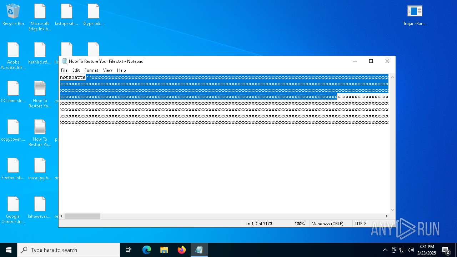Image resolution: width=457 pixels, height=257 pixels.
Task: Open the Recycle Bin desktop icon
Action: tap(13, 15)
